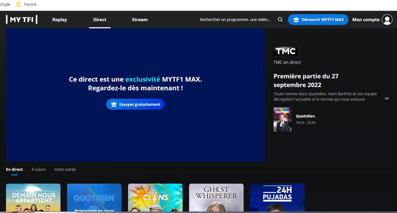The width and height of the screenshot is (397, 213).
Task: Open the Quotidien poster thumbnail in sidebar
Action: (x=283, y=120)
